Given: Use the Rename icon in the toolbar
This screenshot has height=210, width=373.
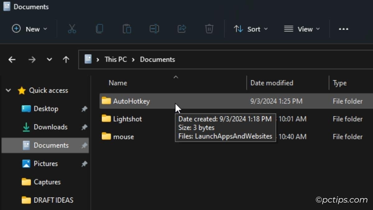Looking at the screenshot, I should point(154,29).
